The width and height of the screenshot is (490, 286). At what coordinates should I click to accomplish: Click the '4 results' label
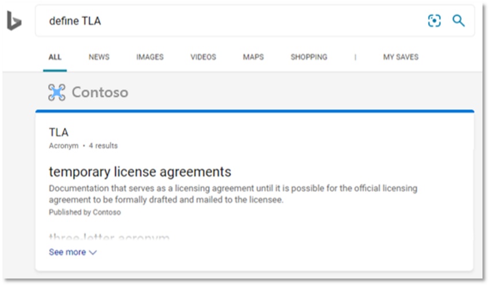click(103, 146)
